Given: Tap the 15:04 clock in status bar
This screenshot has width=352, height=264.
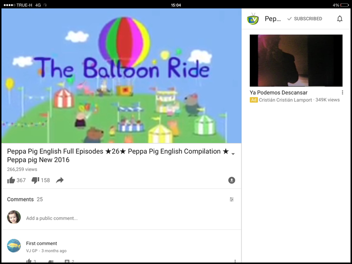Looking at the screenshot, I should (176, 5).
